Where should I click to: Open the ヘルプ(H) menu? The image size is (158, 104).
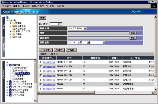click(x=60, y=6)
